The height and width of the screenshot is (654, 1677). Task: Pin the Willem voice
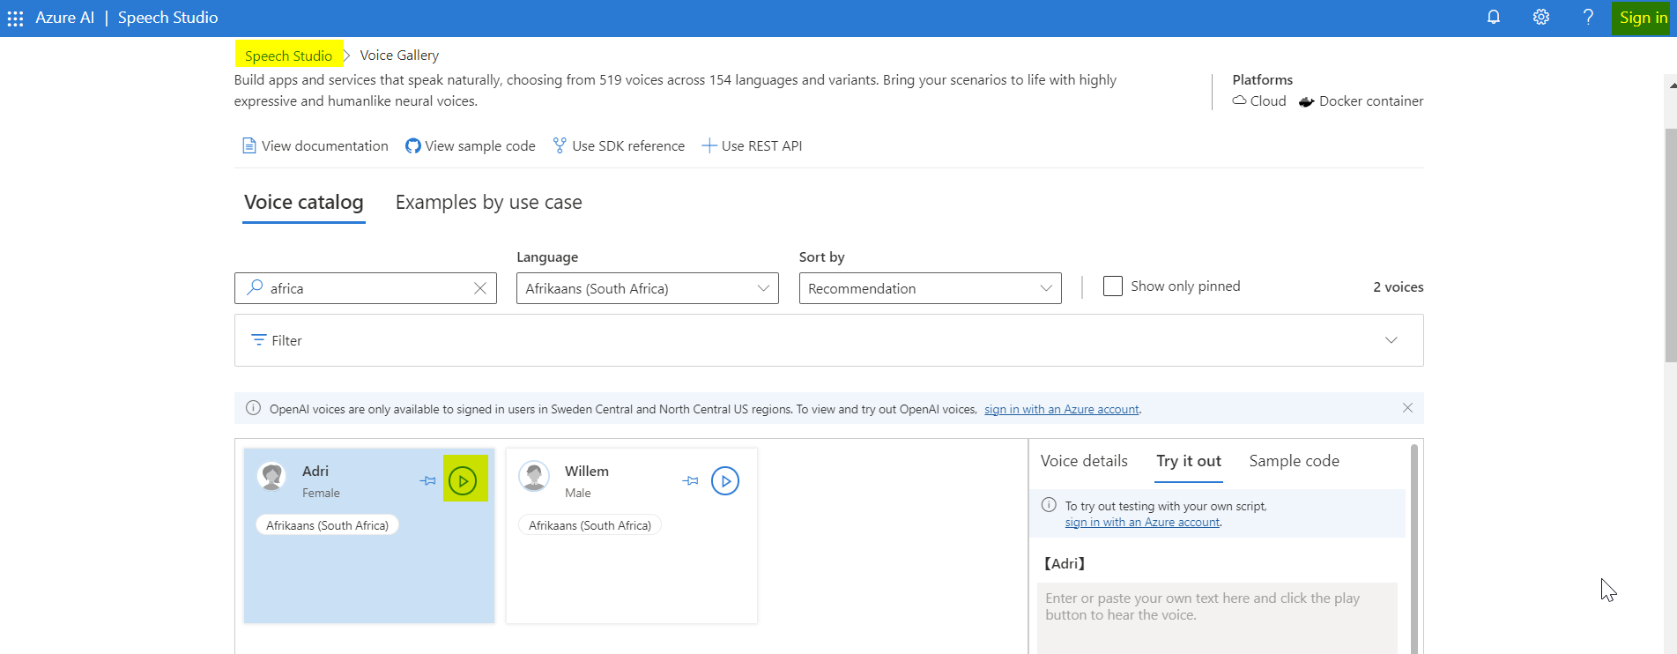tap(691, 480)
